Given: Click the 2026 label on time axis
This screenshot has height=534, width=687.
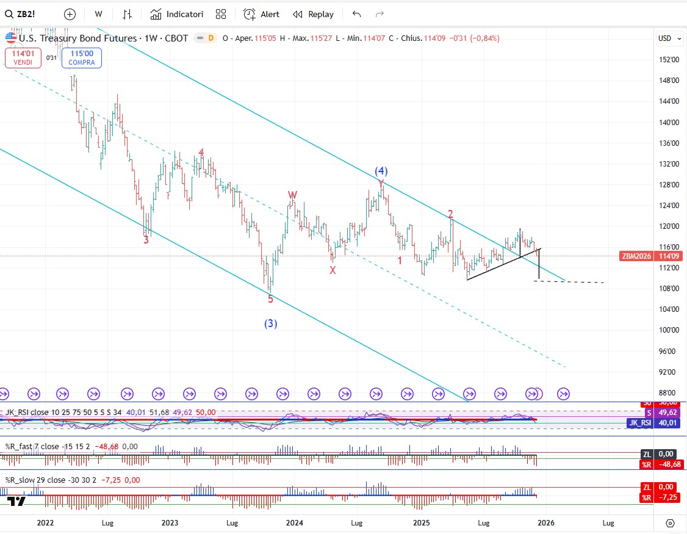Looking at the screenshot, I should [x=546, y=523].
